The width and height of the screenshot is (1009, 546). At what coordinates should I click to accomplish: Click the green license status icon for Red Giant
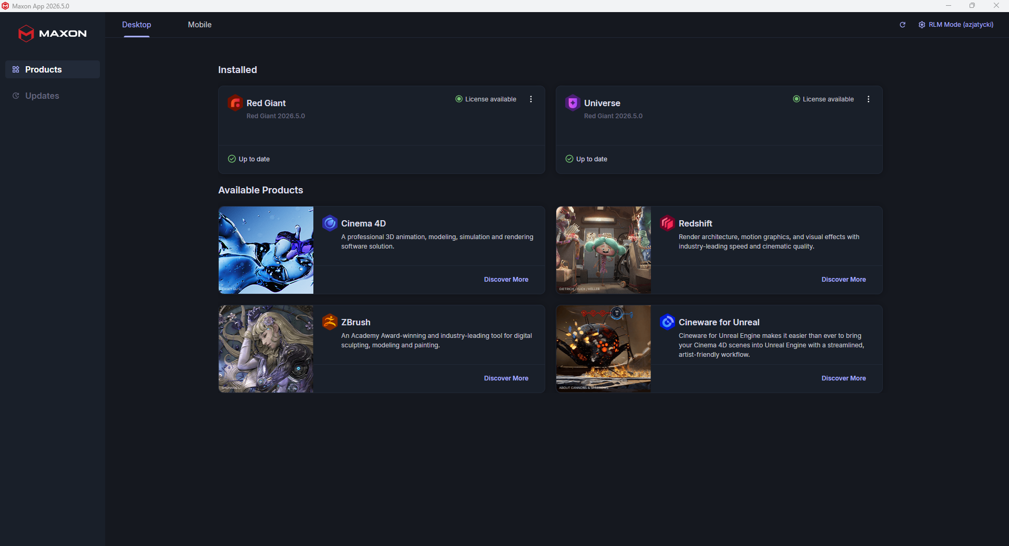pos(459,99)
